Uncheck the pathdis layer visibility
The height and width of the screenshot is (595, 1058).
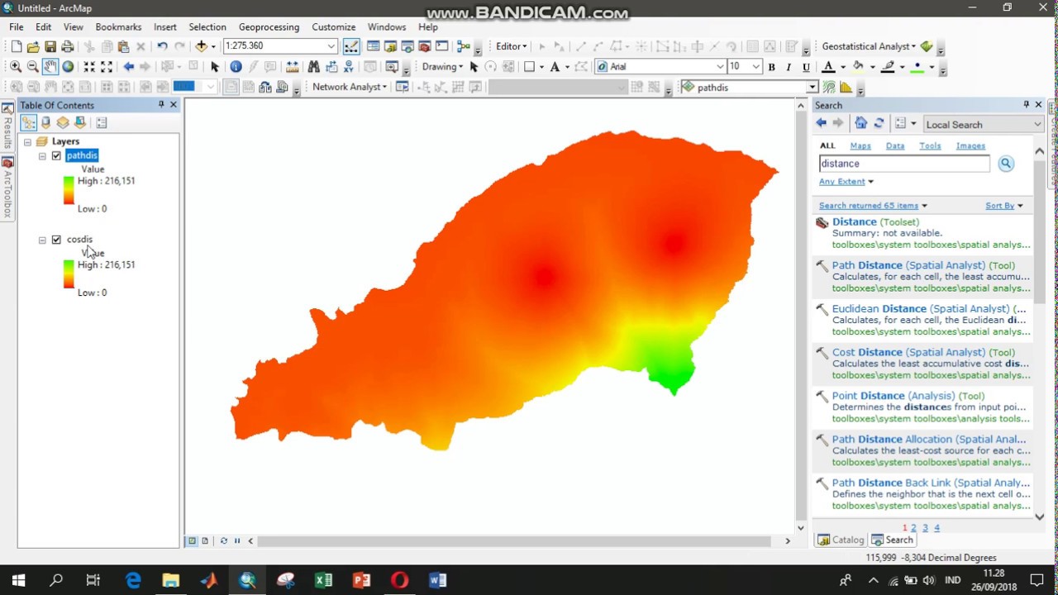click(x=56, y=155)
